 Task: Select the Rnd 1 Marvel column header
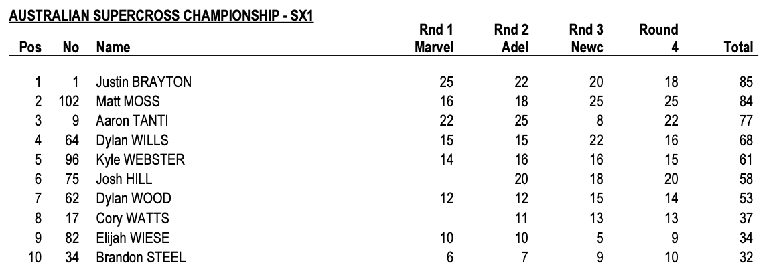435,39
